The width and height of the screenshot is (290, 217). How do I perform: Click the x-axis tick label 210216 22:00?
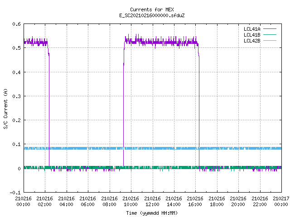click(x=260, y=202)
